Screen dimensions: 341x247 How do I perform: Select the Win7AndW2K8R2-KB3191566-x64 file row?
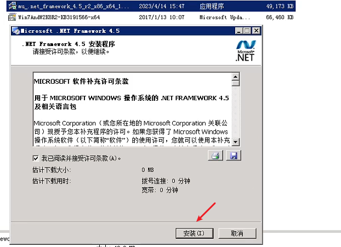[x=151, y=17]
